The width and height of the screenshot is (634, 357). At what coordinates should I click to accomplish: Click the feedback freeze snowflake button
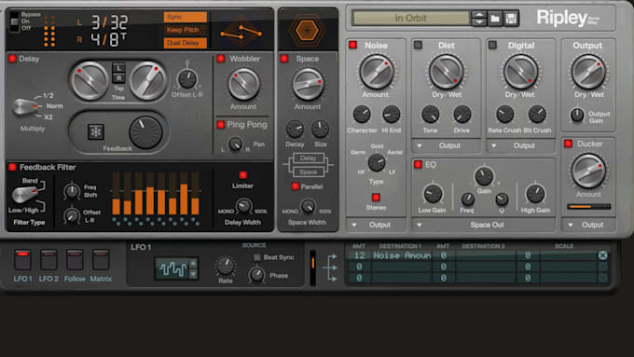[96, 131]
